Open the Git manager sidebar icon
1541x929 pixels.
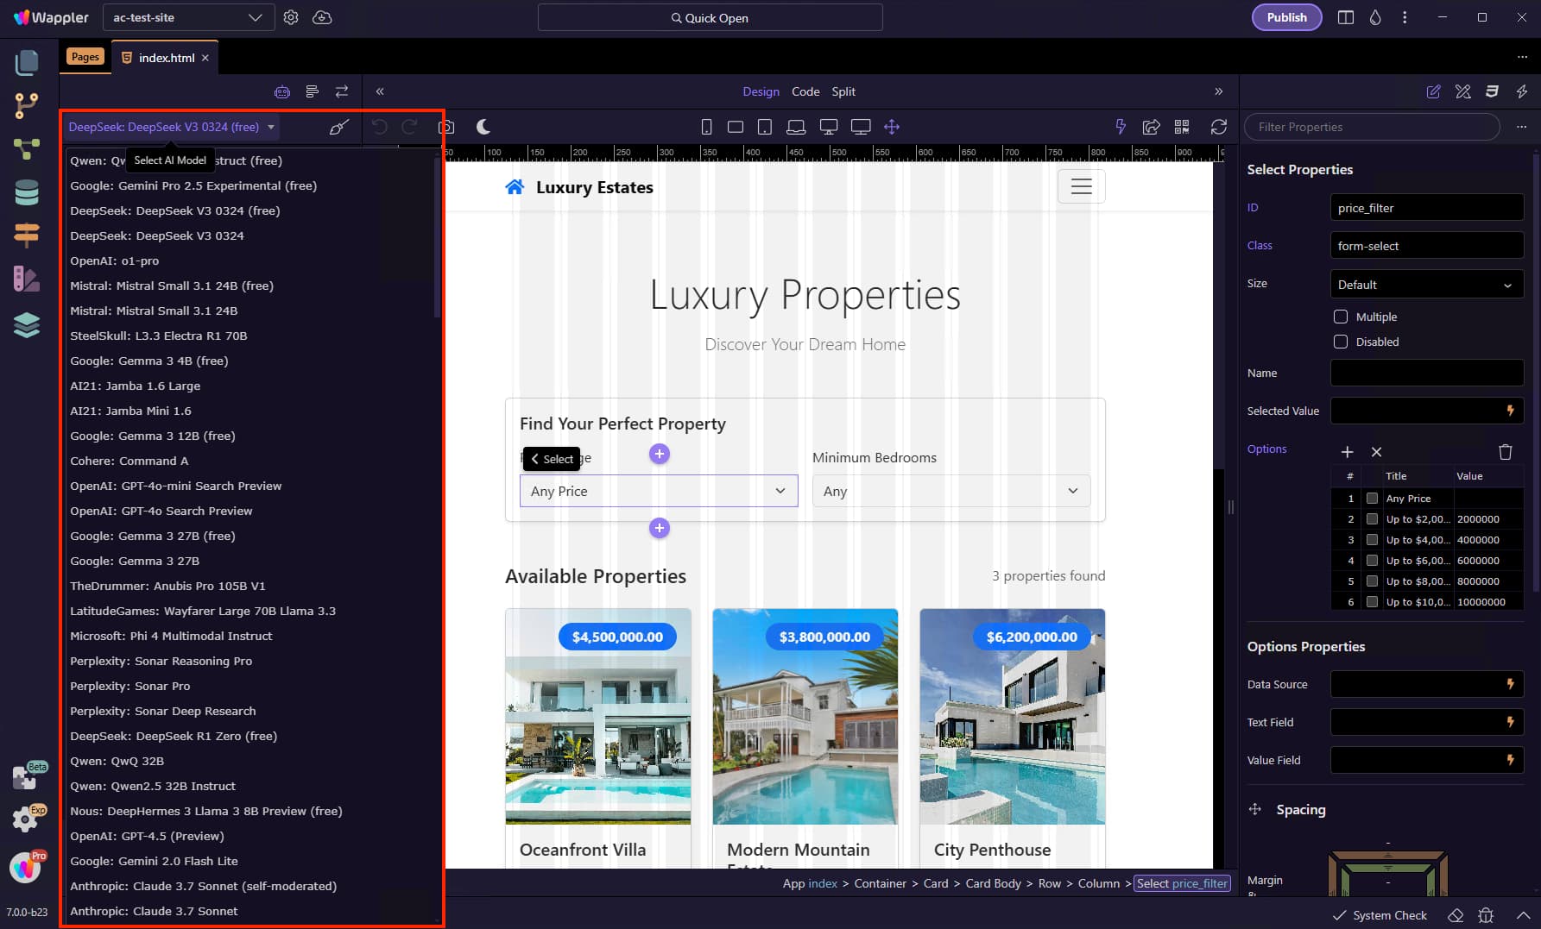pyautogui.click(x=27, y=106)
